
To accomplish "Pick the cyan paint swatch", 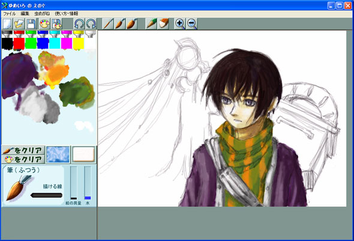I will pos(55,43).
